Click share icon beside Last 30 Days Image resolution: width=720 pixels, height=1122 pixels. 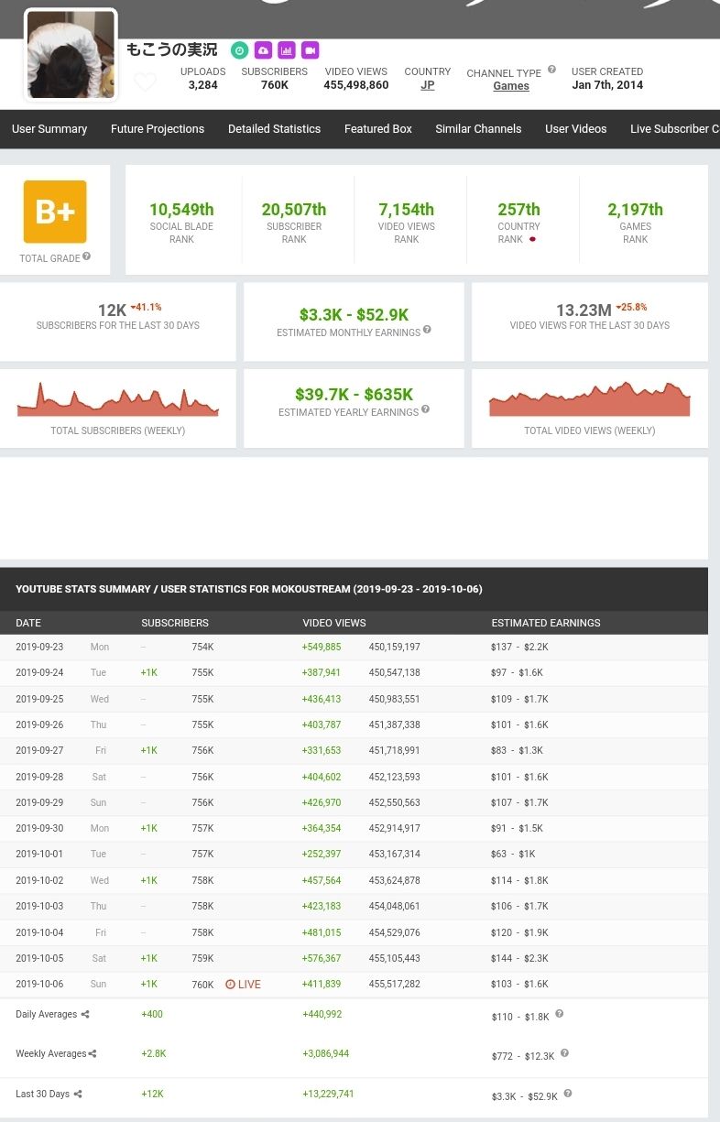point(78,1094)
